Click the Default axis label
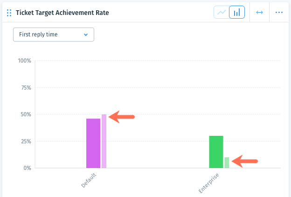The width and height of the screenshot is (291, 197). [x=89, y=180]
